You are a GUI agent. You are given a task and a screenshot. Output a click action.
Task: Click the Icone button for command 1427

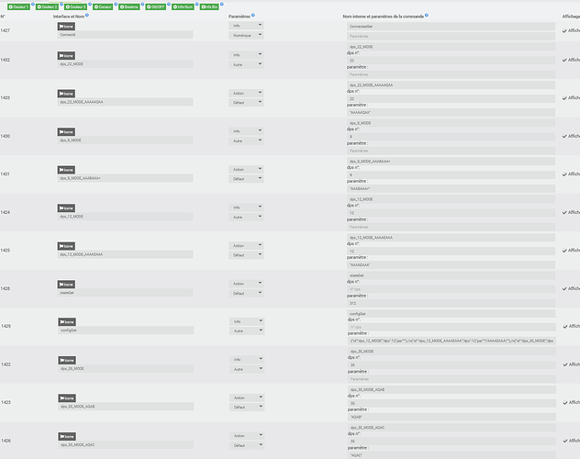click(66, 27)
